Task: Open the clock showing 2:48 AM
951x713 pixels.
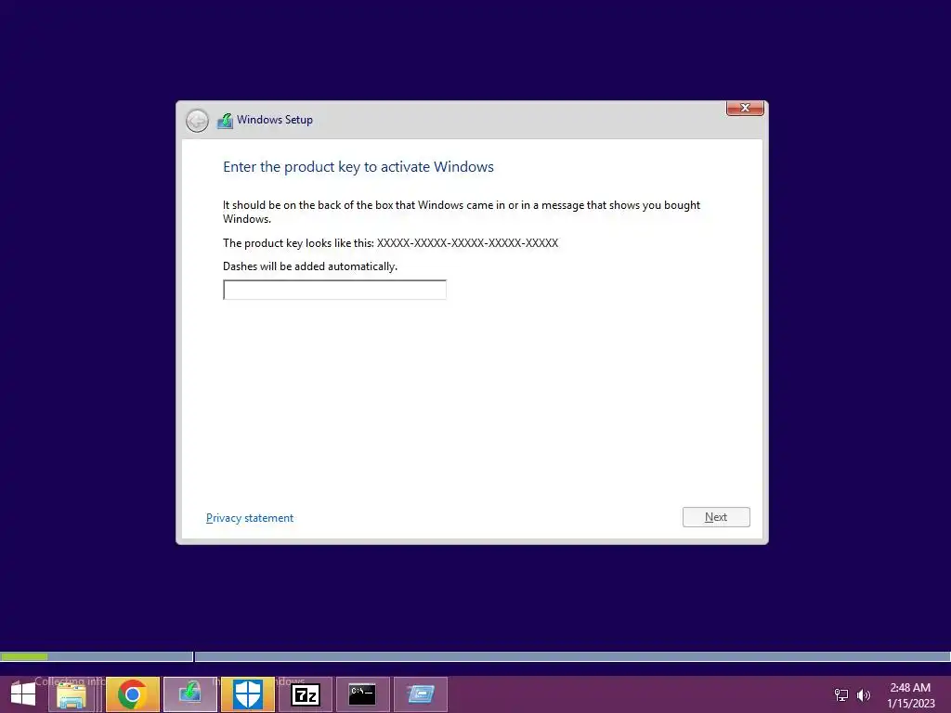Action: tap(910, 694)
